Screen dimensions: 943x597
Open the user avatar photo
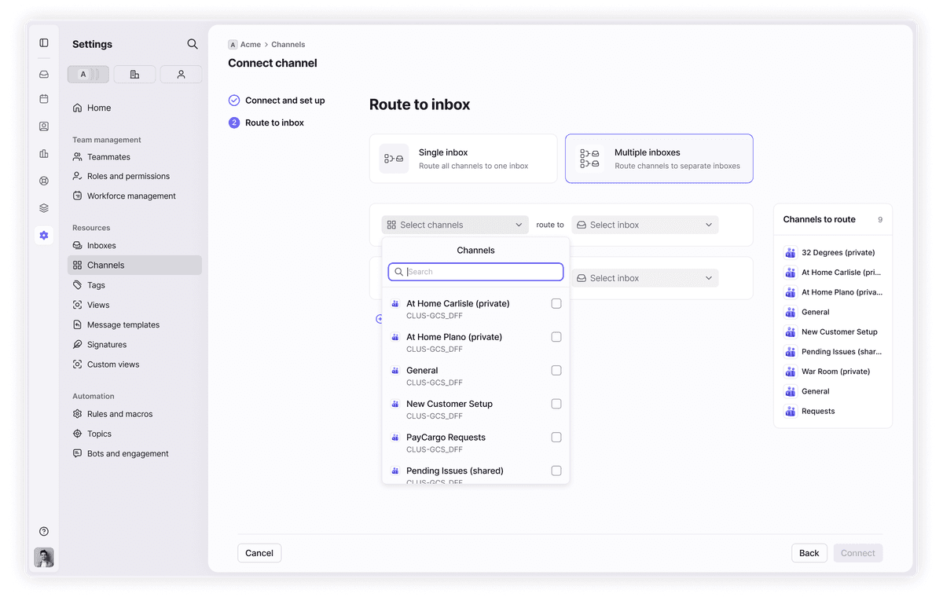44,558
